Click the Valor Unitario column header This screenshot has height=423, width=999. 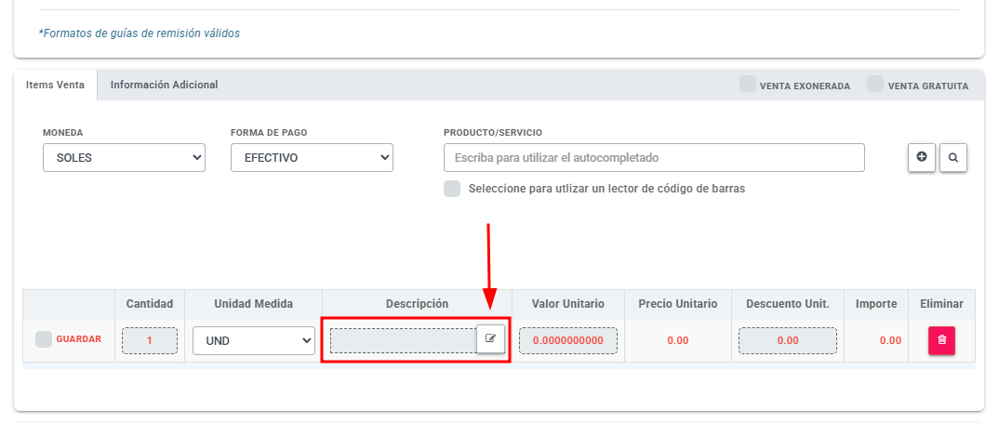point(568,304)
